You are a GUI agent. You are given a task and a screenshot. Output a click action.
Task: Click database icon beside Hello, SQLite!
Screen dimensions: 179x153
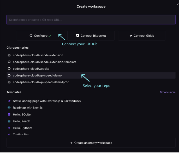pyautogui.click(x=9, y=114)
